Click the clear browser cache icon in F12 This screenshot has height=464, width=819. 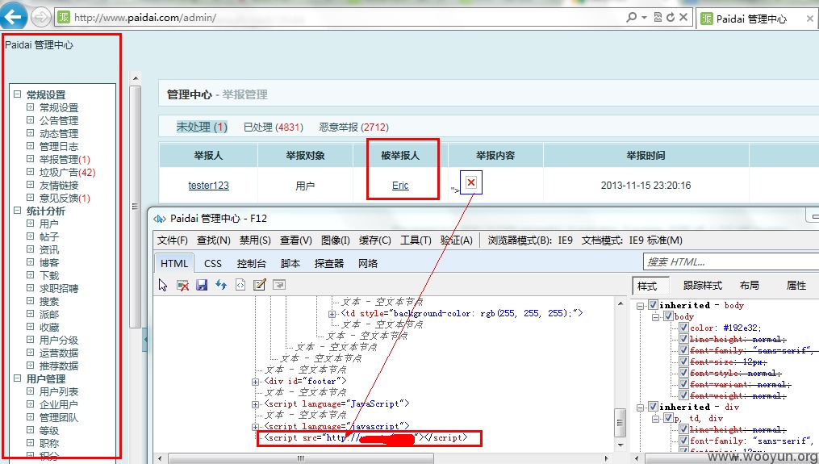click(182, 285)
